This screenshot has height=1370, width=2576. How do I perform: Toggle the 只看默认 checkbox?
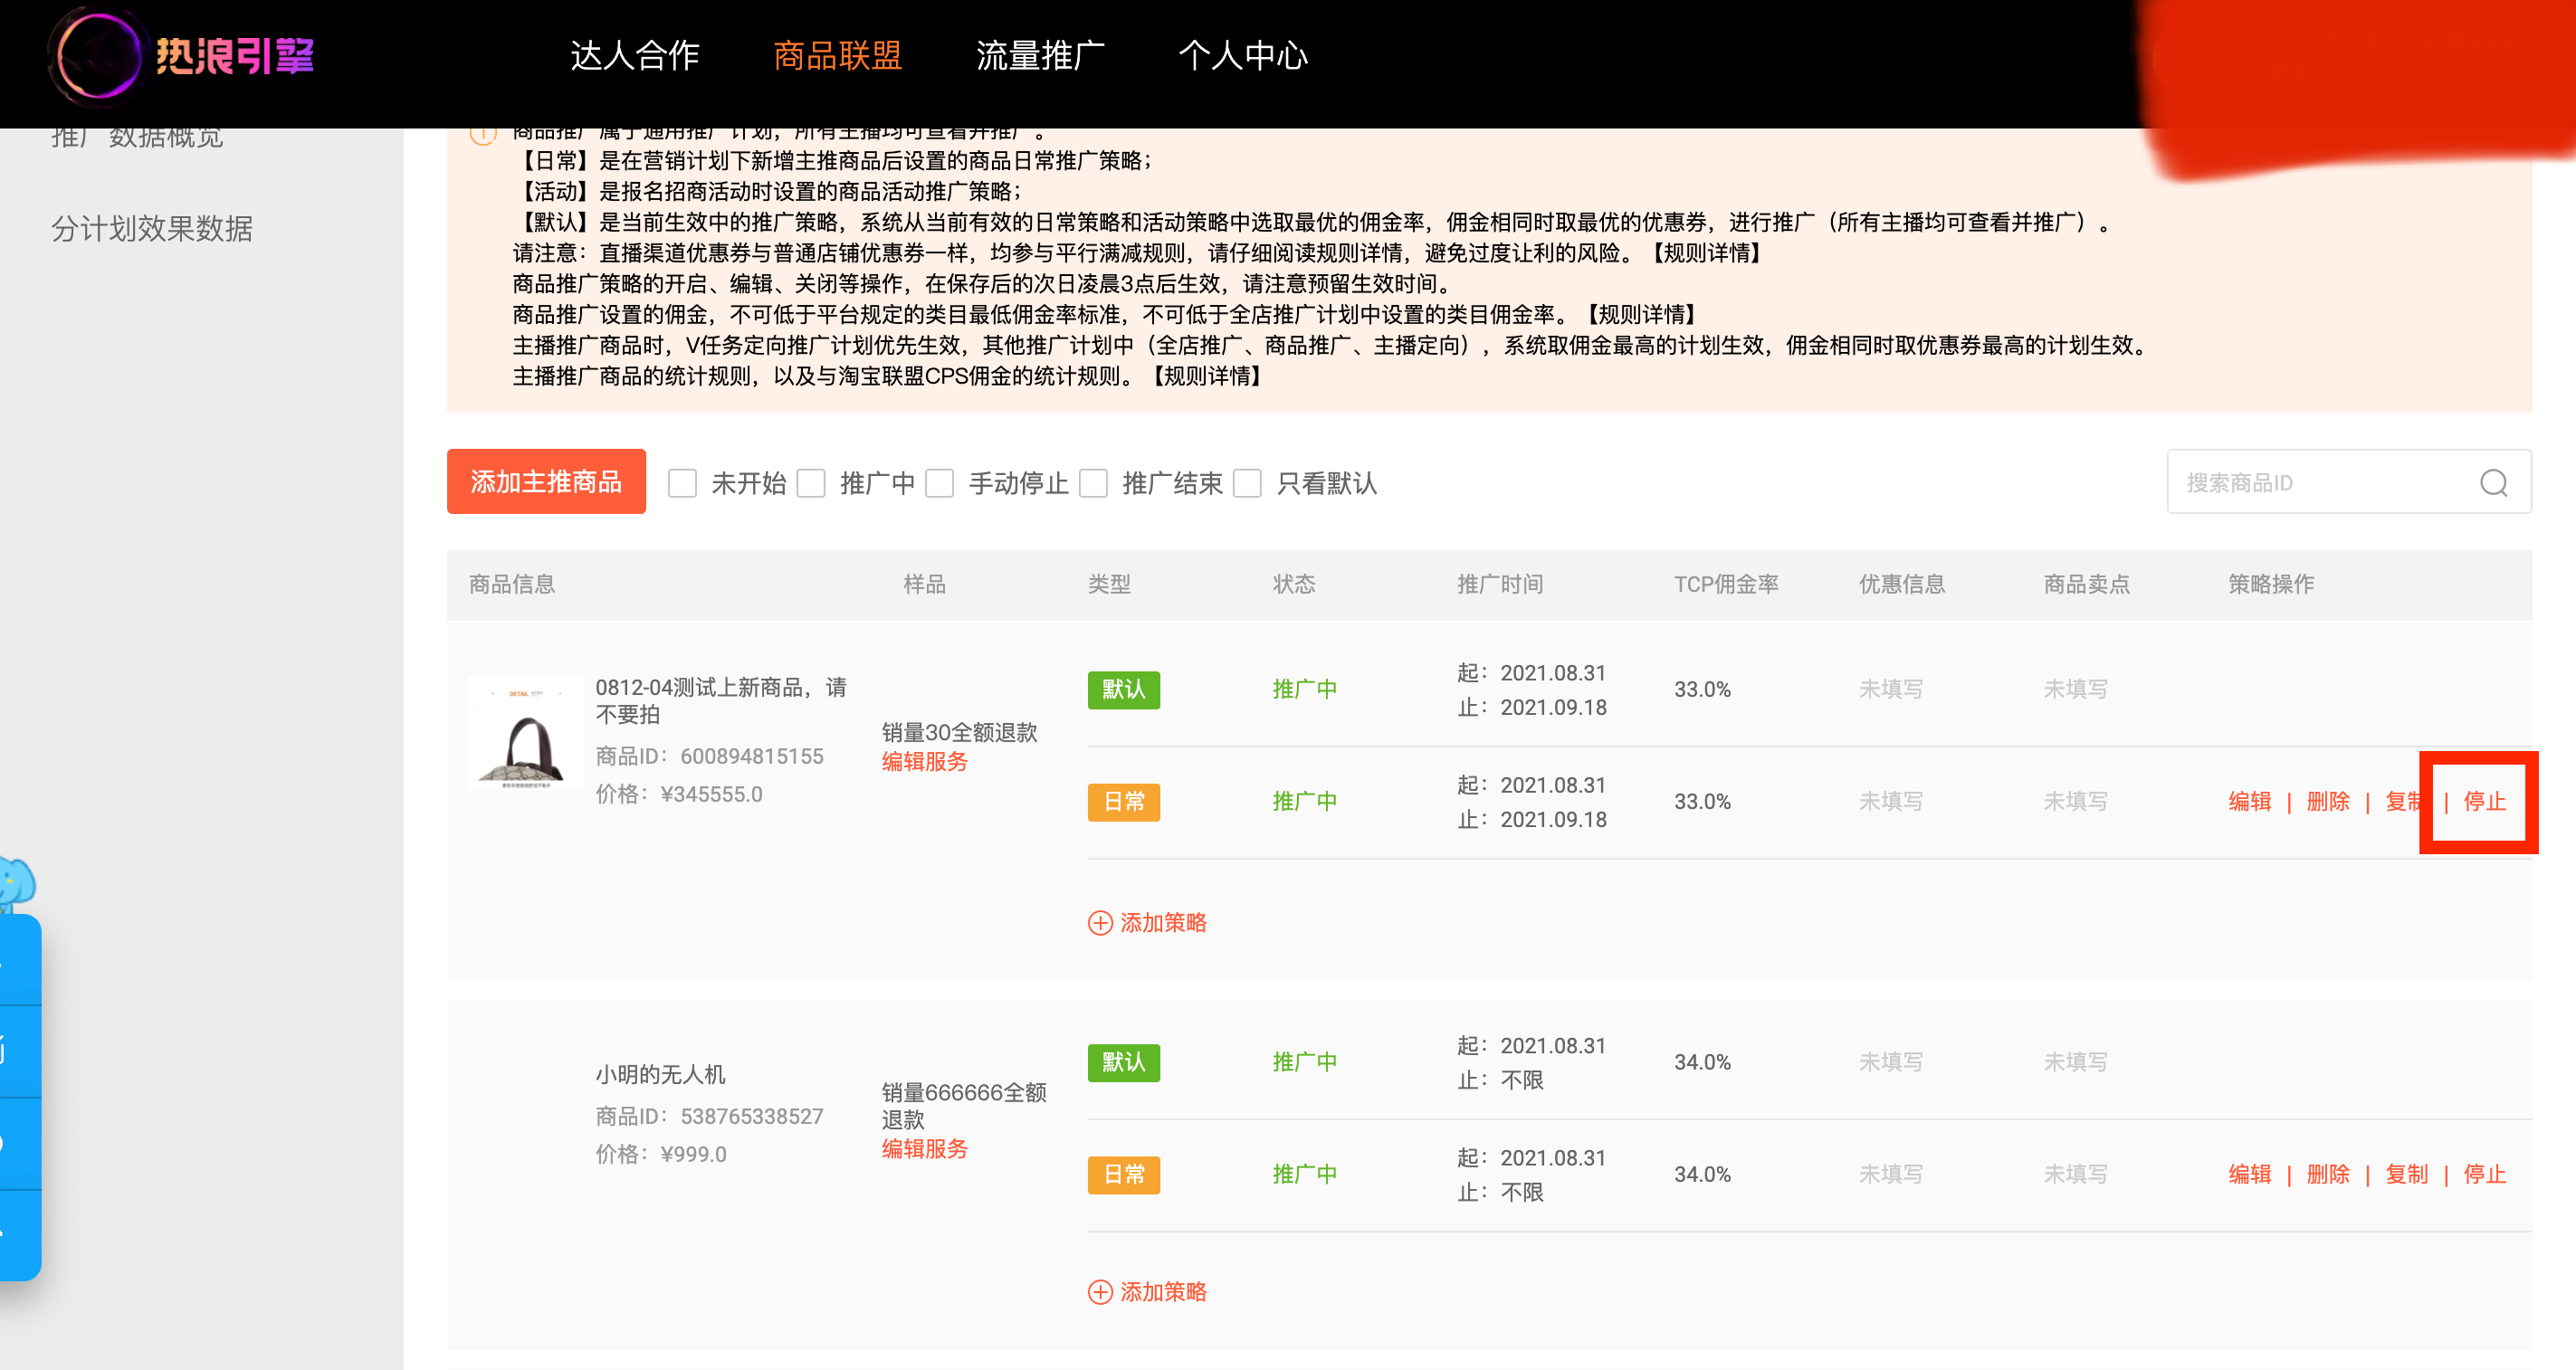[x=1247, y=483]
